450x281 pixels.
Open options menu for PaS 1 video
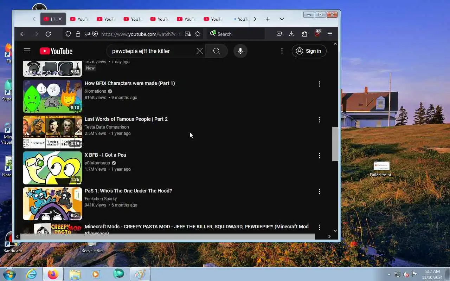point(319,191)
